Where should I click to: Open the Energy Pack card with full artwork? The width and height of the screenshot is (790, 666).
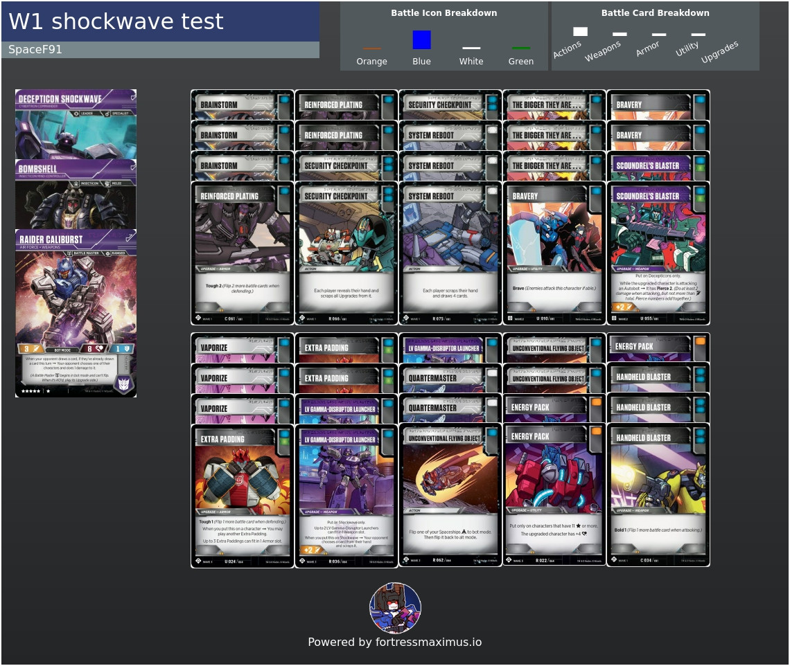554,495
